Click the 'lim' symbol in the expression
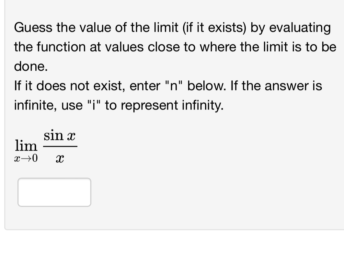This screenshot has height=254, width=344. [27, 146]
